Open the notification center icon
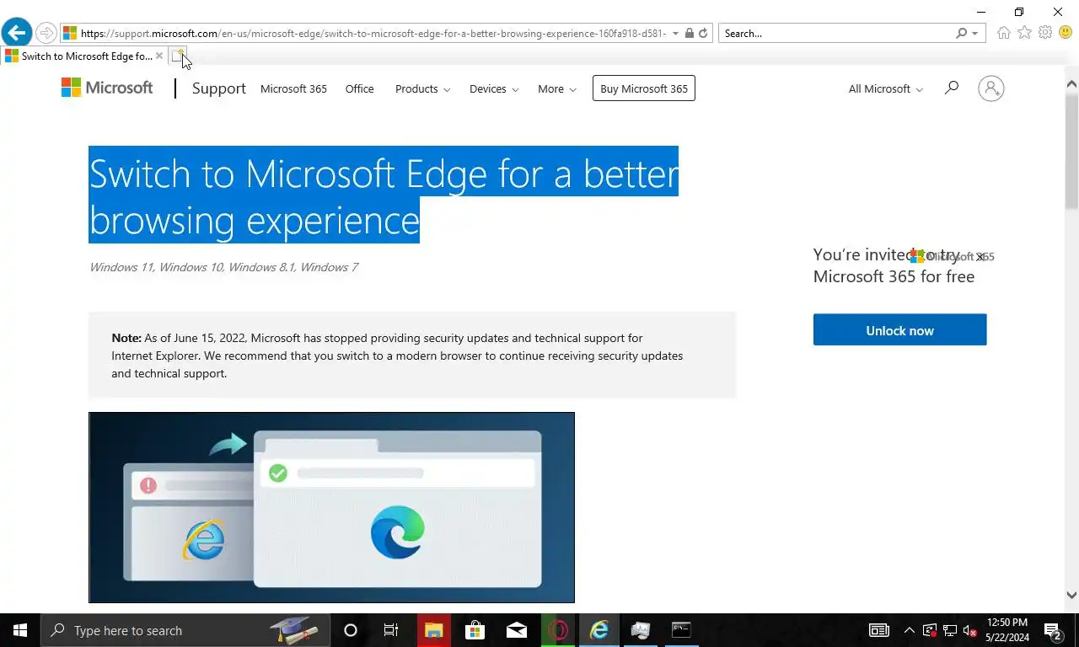 coord(1053,630)
